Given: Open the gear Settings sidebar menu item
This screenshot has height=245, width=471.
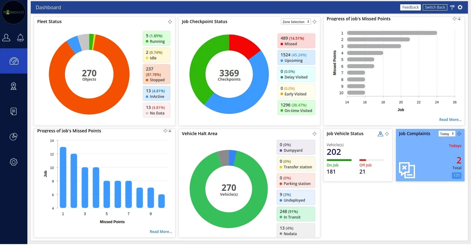Looking at the screenshot, I should pyautogui.click(x=14, y=162).
